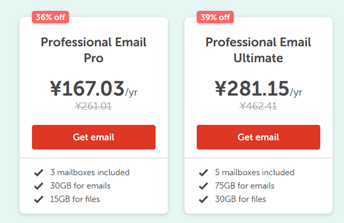Click the ¥281.15/yr price
Screen dimensions: 344x223
(x=258, y=89)
